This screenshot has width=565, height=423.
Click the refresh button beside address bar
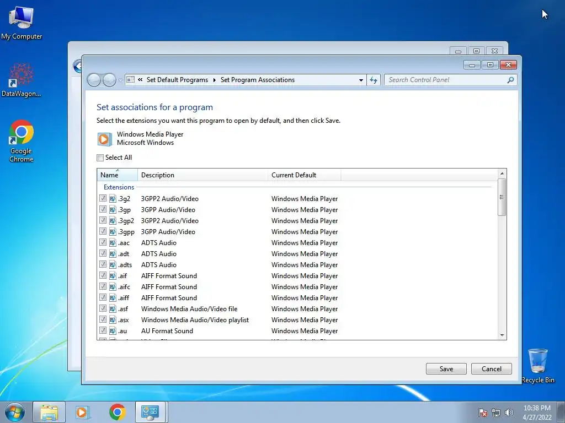point(374,80)
